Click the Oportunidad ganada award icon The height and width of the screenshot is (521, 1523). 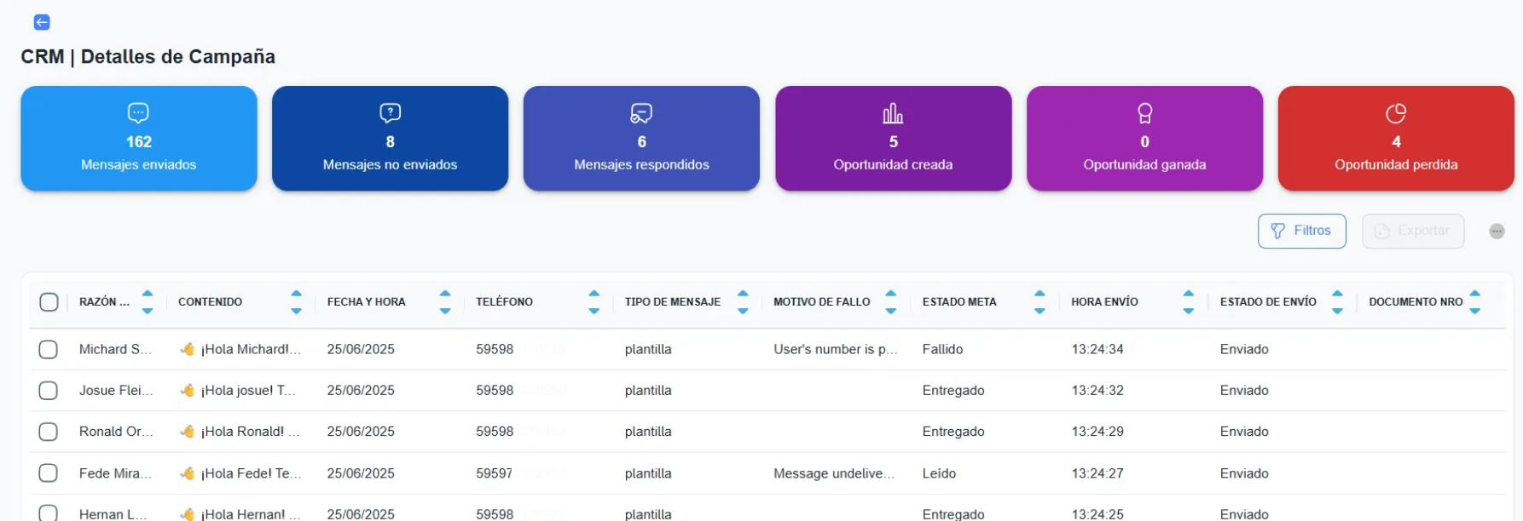tap(1144, 113)
